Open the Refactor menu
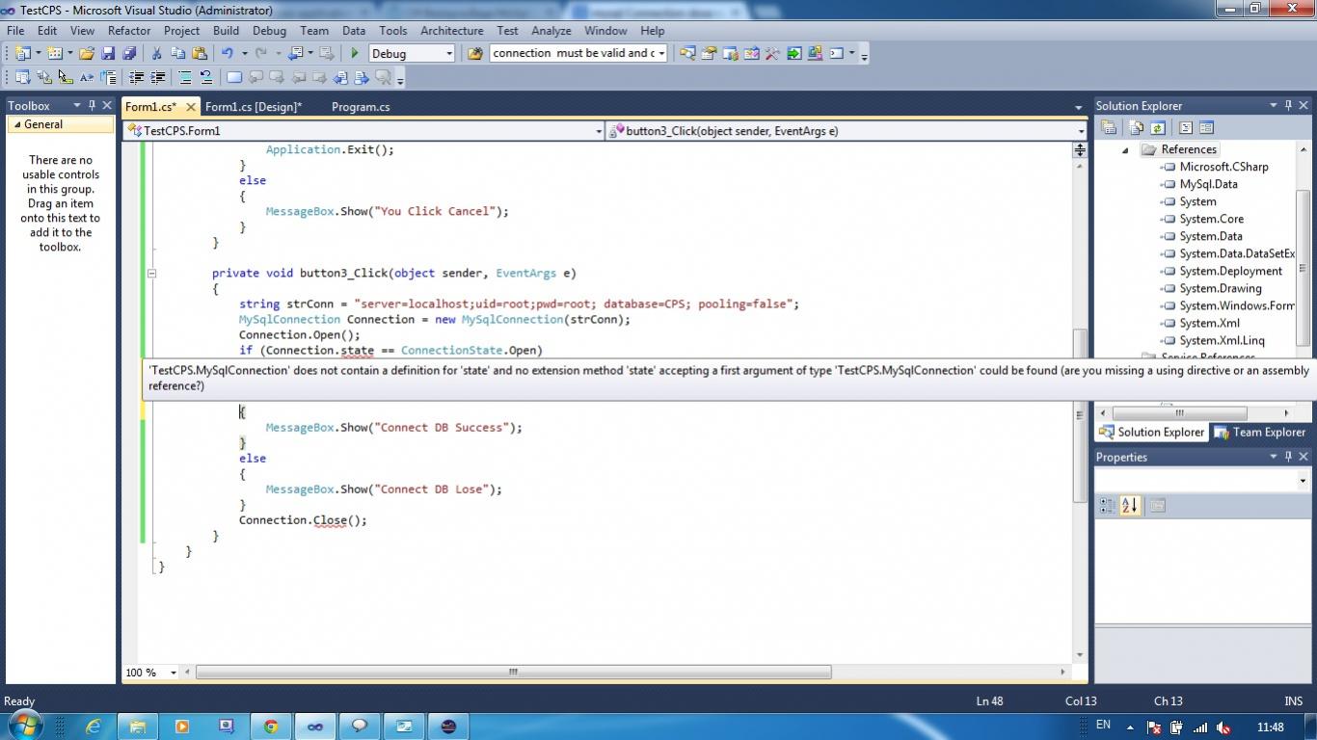The image size is (1317, 740). [x=128, y=31]
